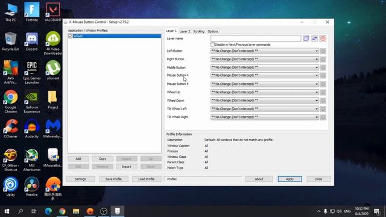Expand the Tilt Wheel Right dropdown
Viewport: 386px width, 217px height.
(316, 117)
